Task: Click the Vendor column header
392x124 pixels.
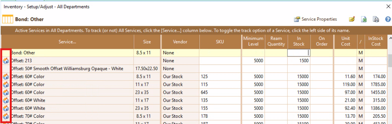Action: tap(180, 42)
